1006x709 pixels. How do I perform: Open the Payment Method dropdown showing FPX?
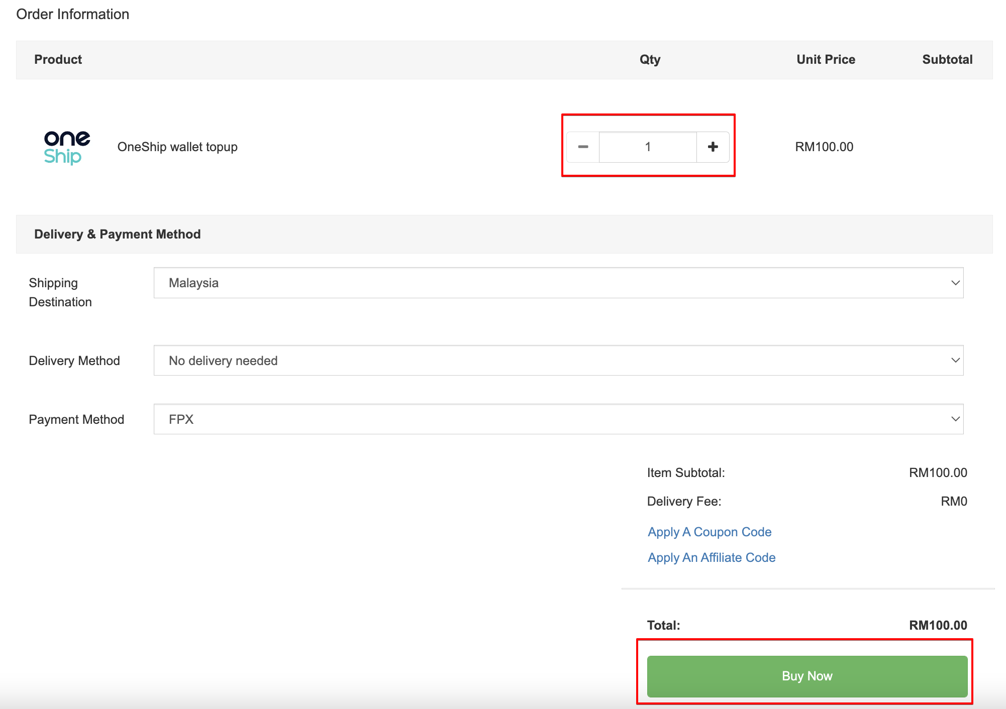tap(558, 419)
